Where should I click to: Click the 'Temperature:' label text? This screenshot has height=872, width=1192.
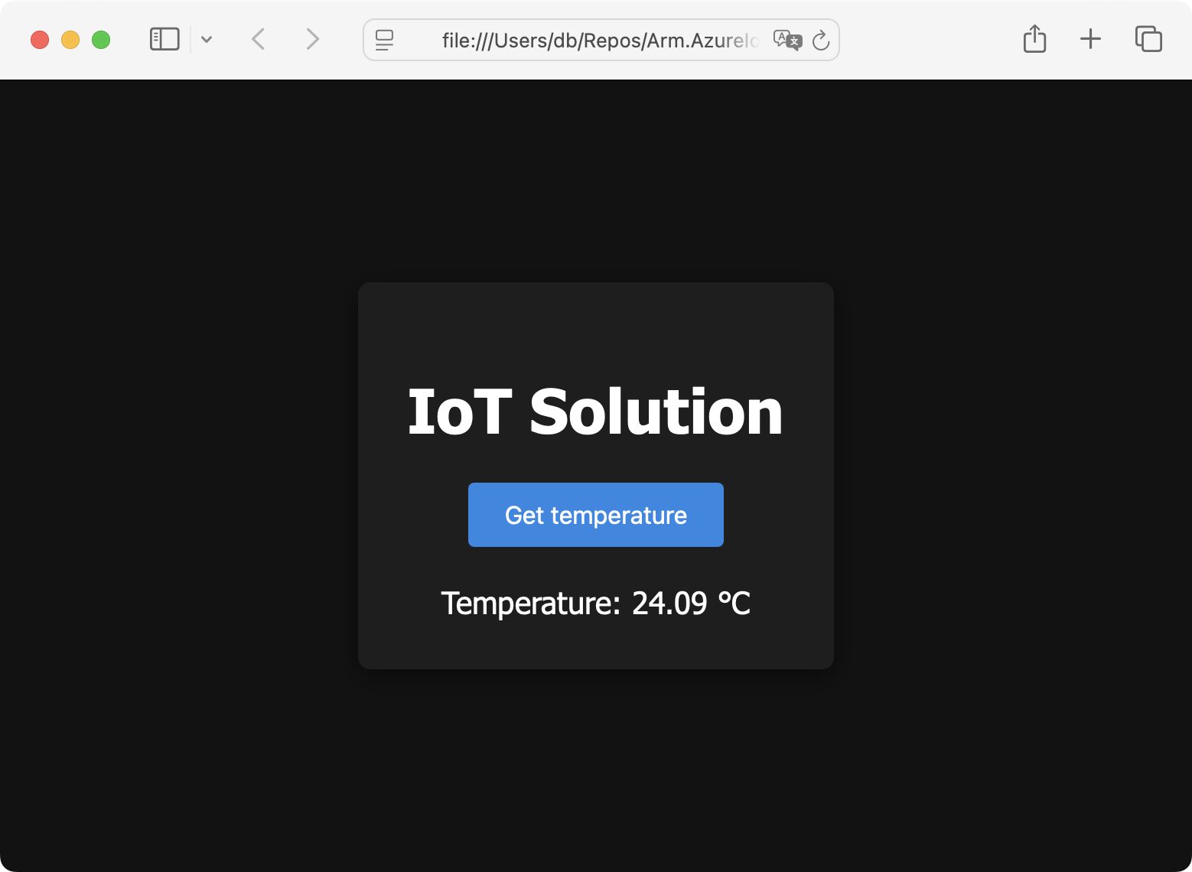(530, 604)
